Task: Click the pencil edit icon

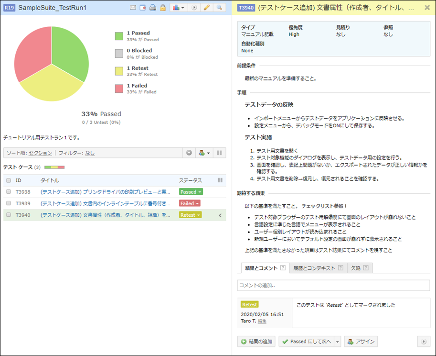Action: pos(206,8)
